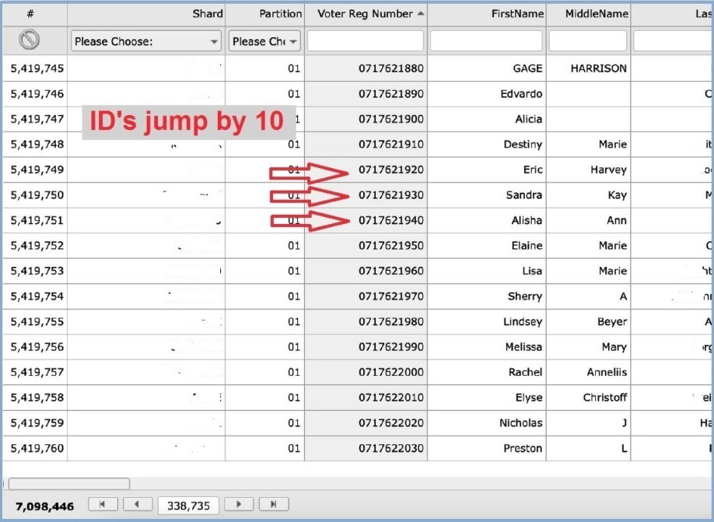
Task: Click the FirstName filter text box
Action: tap(486, 41)
